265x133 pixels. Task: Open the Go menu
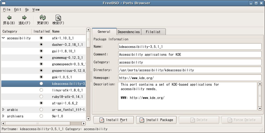27,10
